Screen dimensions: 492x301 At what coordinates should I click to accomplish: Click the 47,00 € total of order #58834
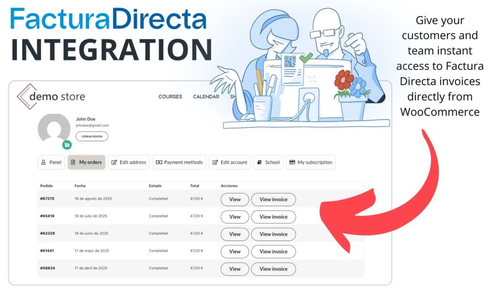(196, 268)
